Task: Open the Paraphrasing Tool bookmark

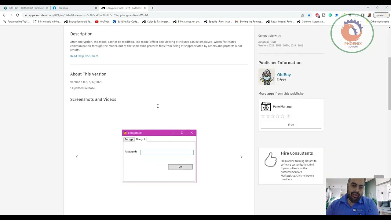Action: [x=16, y=22]
